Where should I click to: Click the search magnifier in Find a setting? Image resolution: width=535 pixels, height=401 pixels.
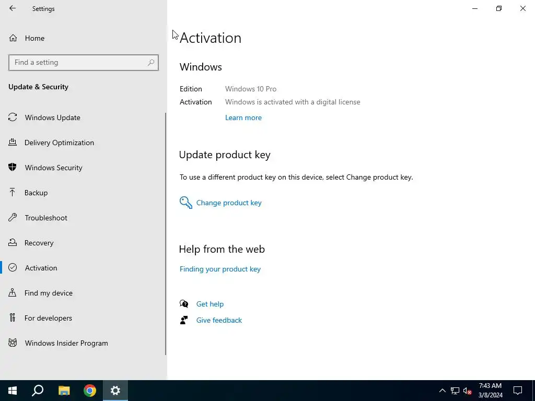[x=151, y=63]
